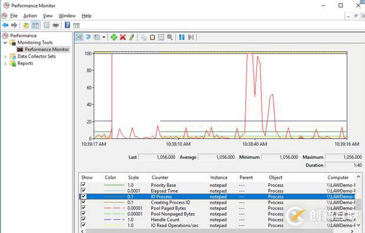Delete selected counter with red X icon
This screenshot has height=233, width=365.
click(123, 37)
